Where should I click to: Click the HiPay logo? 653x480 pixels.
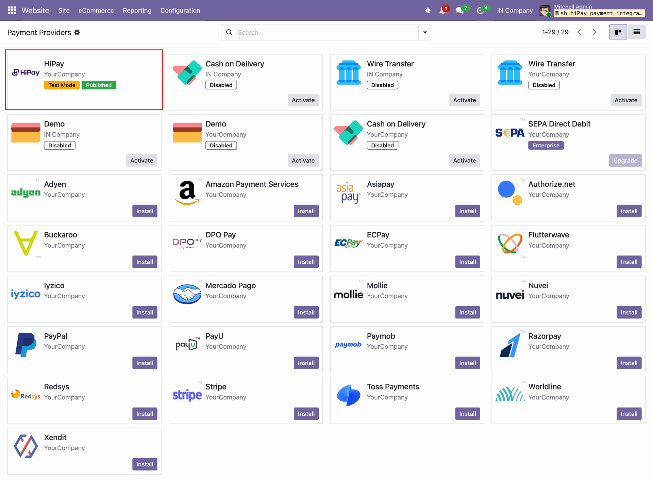[26, 72]
